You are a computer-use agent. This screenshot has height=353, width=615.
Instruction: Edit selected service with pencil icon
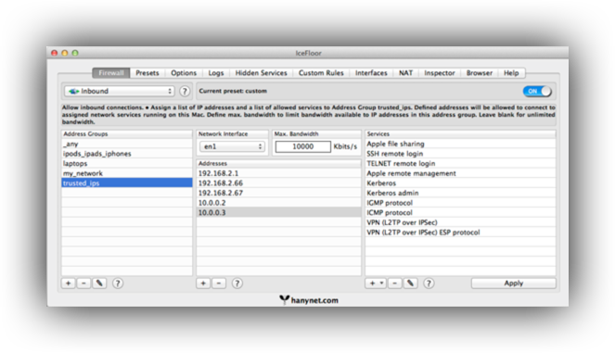click(x=410, y=283)
